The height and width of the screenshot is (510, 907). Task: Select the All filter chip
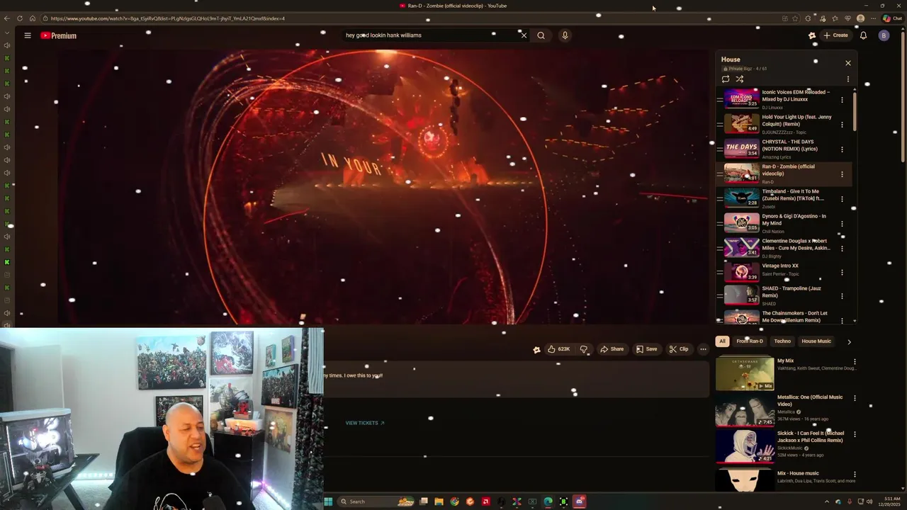point(722,341)
